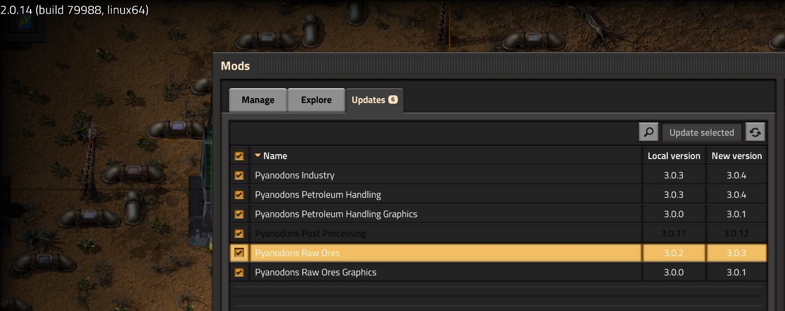Uncheck Pyanodons Petroleum Handling checkbox

[239, 195]
